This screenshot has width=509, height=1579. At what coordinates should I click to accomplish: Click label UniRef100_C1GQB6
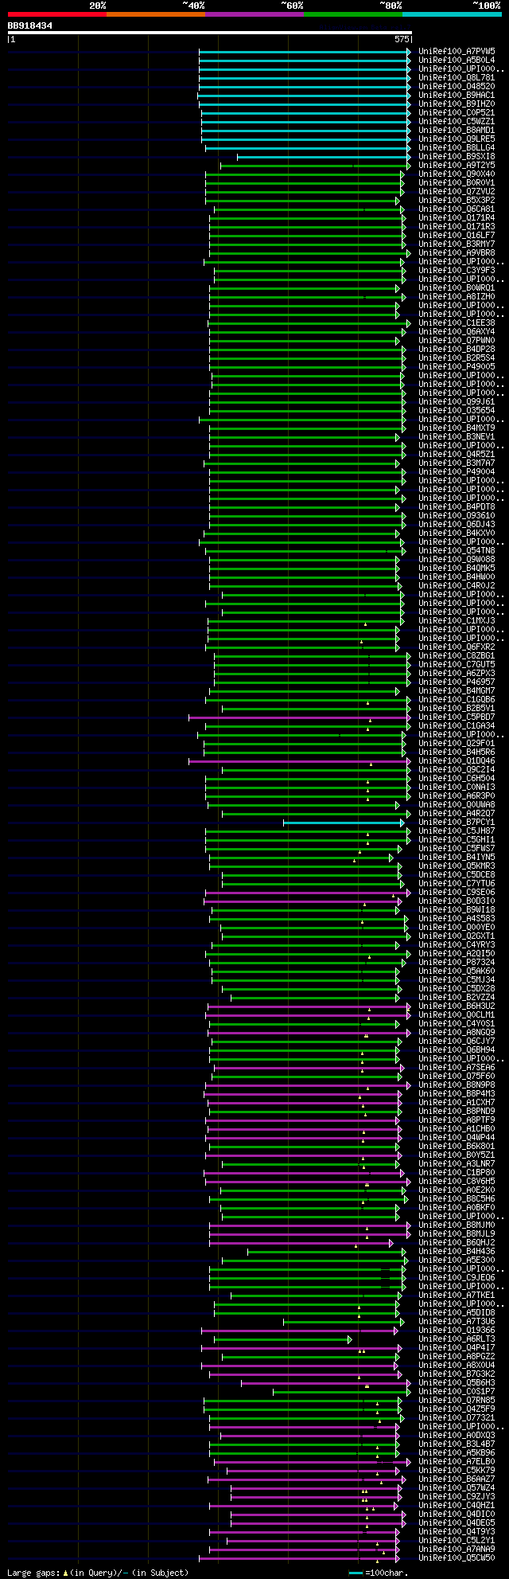[457, 699]
